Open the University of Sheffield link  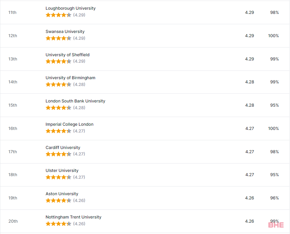[68, 55]
